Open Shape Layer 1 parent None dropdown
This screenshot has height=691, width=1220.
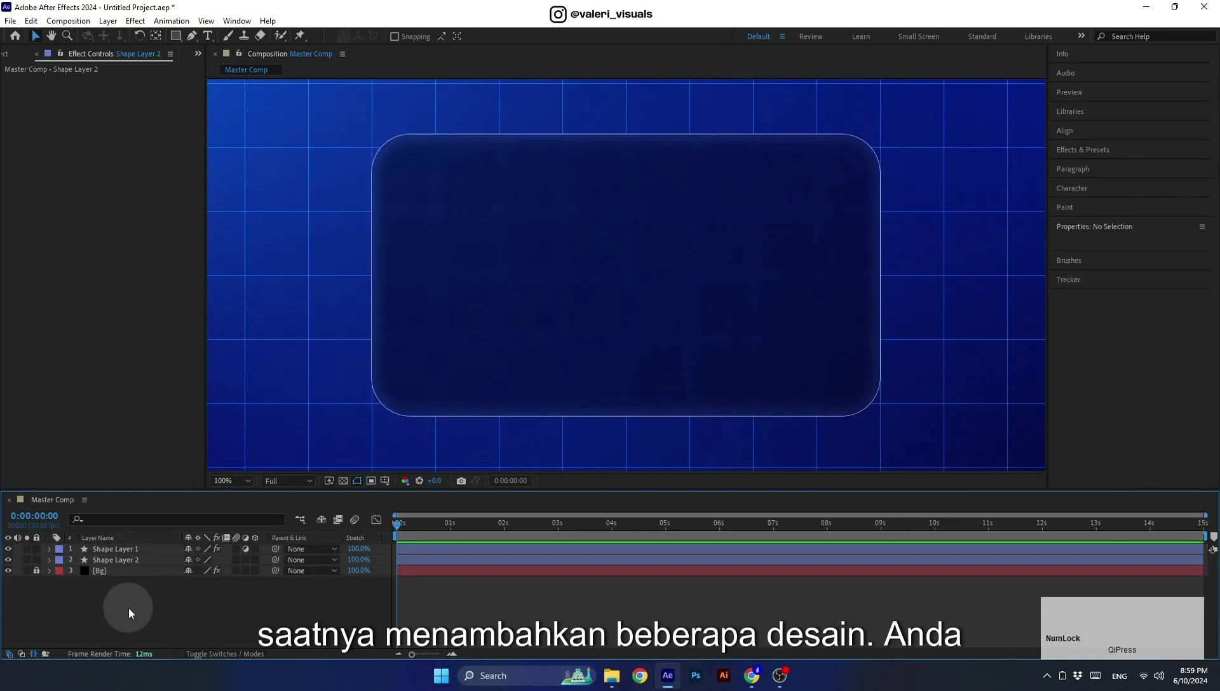[x=311, y=549]
